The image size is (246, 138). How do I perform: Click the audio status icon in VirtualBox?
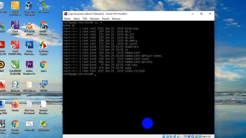[x=171, y=136]
